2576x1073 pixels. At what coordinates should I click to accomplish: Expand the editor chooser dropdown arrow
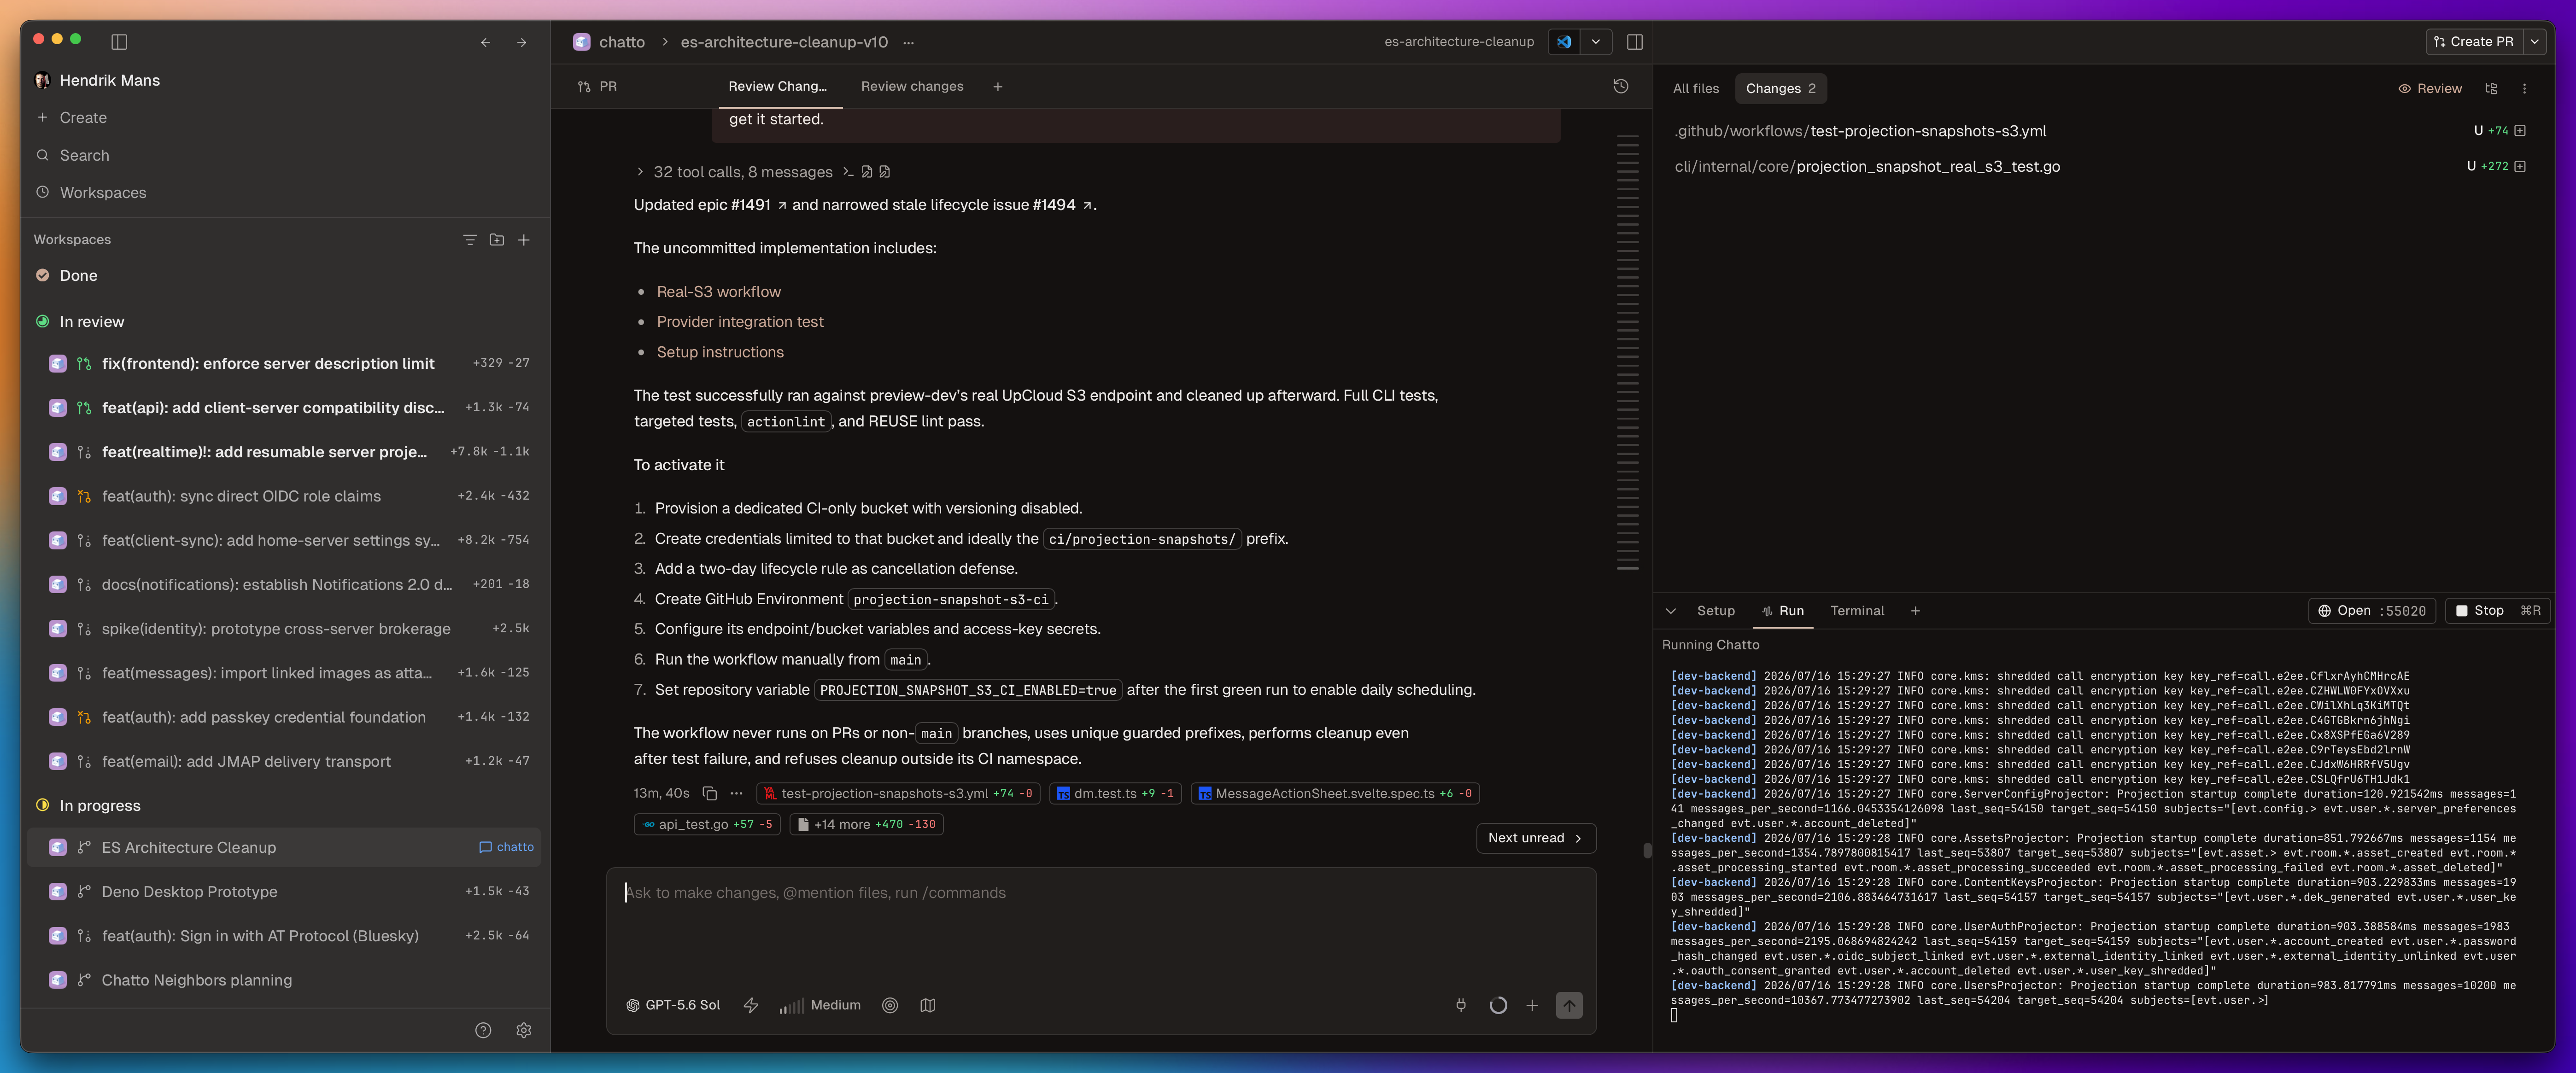coord(1596,42)
